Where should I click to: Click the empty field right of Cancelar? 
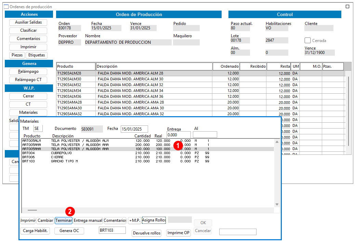(x=238, y=232)
